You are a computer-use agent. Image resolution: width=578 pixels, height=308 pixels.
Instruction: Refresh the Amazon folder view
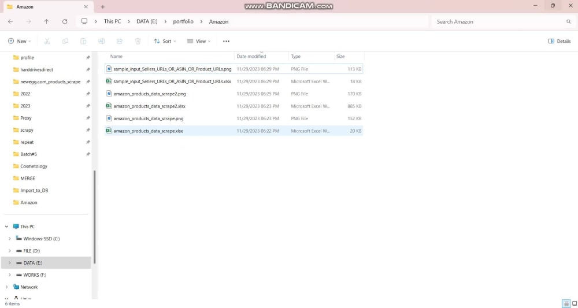point(65,22)
